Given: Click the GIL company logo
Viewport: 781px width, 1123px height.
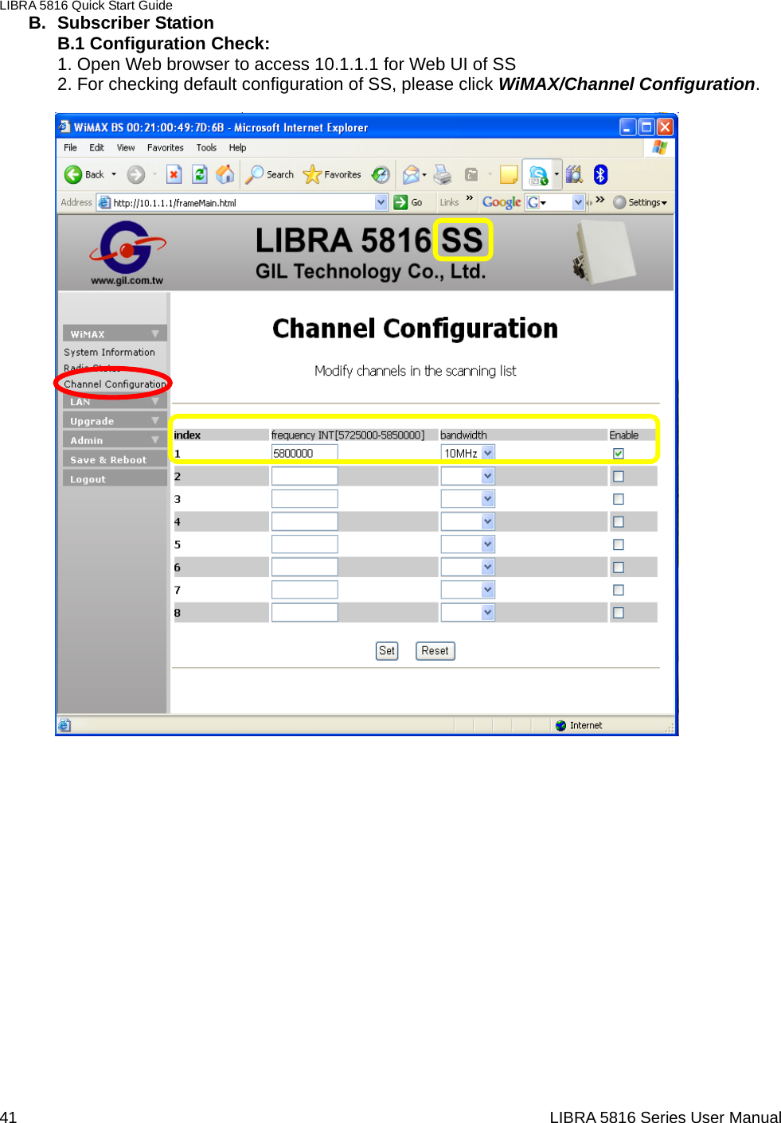Looking at the screenshot, I should [127, 253].
